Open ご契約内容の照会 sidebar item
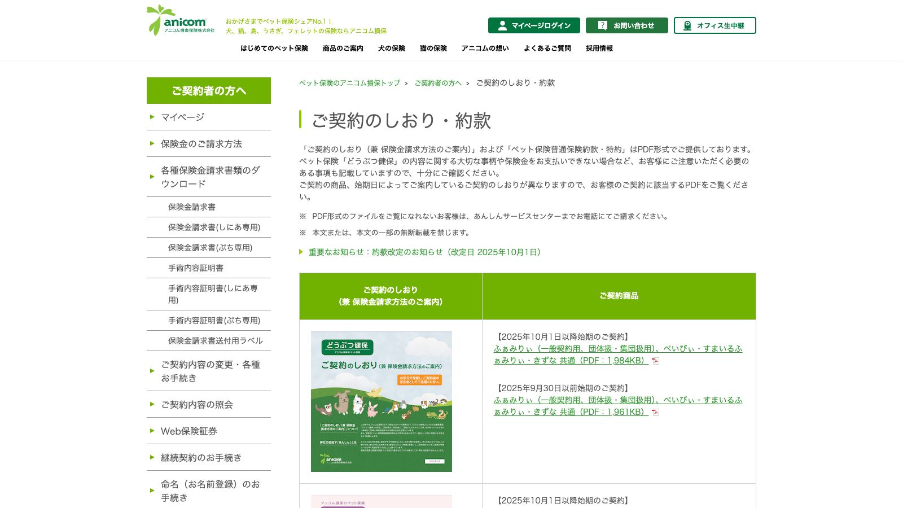Screen dimensions: 903x508 click(209, 404)
